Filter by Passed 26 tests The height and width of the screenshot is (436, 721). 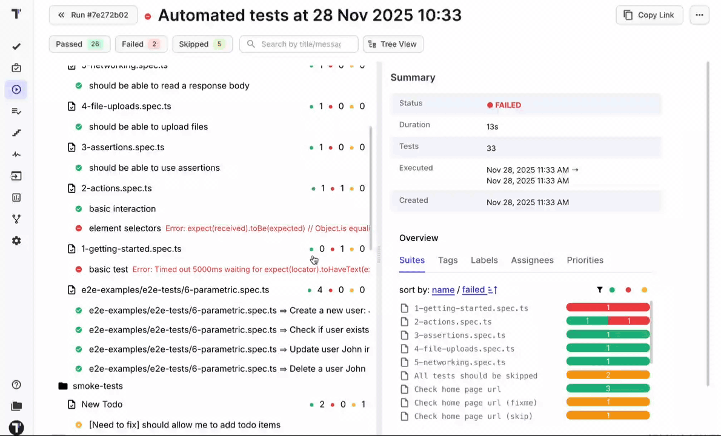79,44
